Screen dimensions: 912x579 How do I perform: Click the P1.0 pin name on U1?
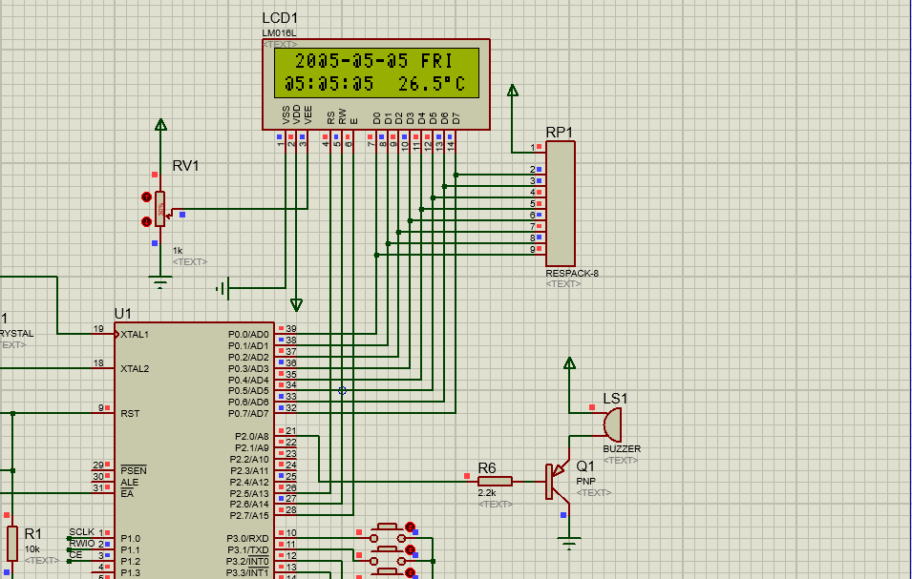(130, 538)
